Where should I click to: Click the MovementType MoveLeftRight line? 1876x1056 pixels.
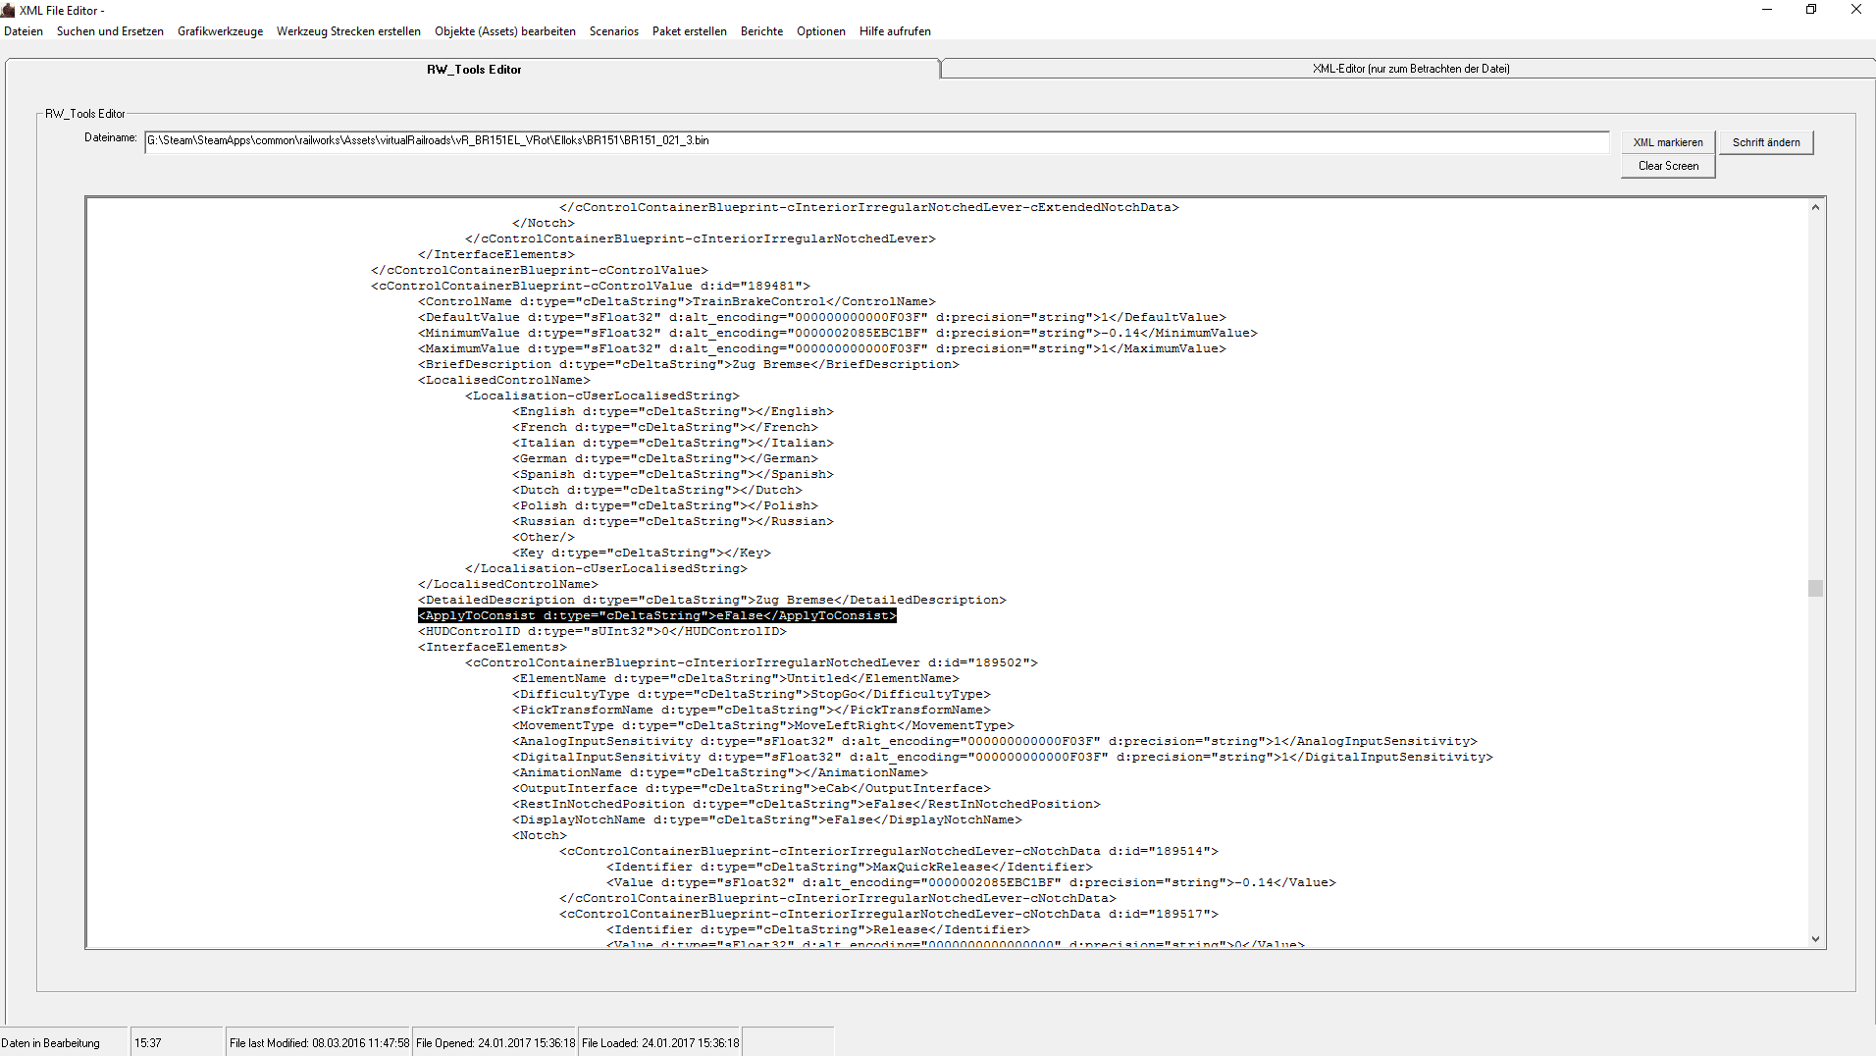[763, 725]
